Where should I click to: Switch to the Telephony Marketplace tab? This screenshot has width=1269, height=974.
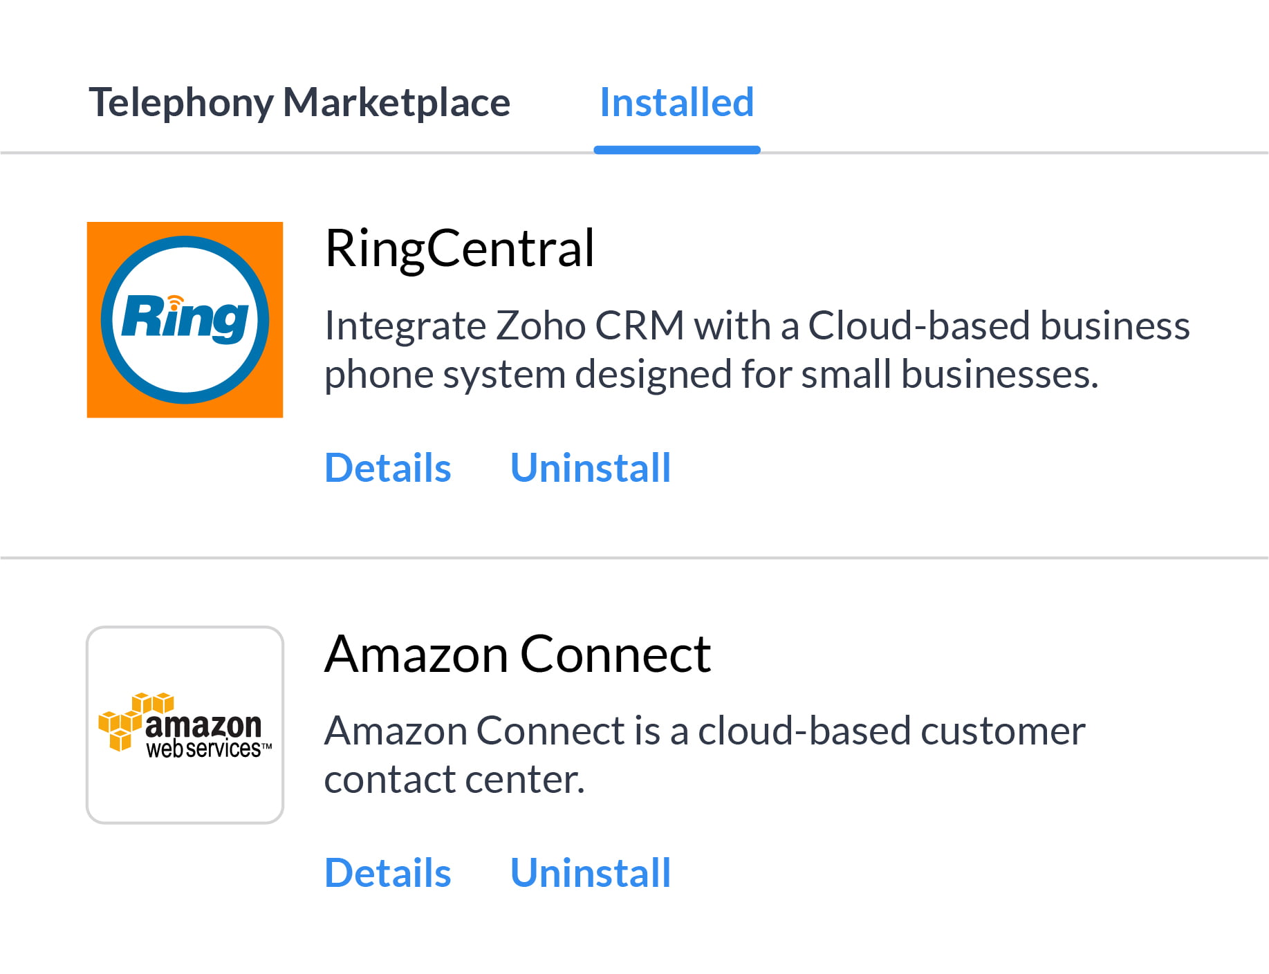(299, 102)
